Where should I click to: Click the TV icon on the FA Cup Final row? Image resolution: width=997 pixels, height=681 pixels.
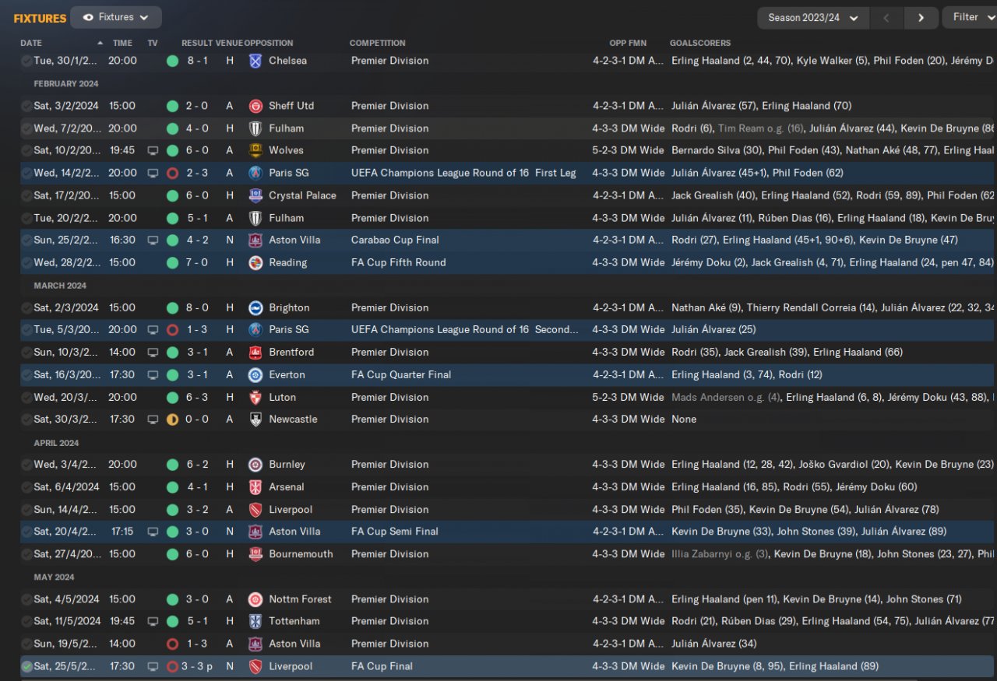point(153,666)
